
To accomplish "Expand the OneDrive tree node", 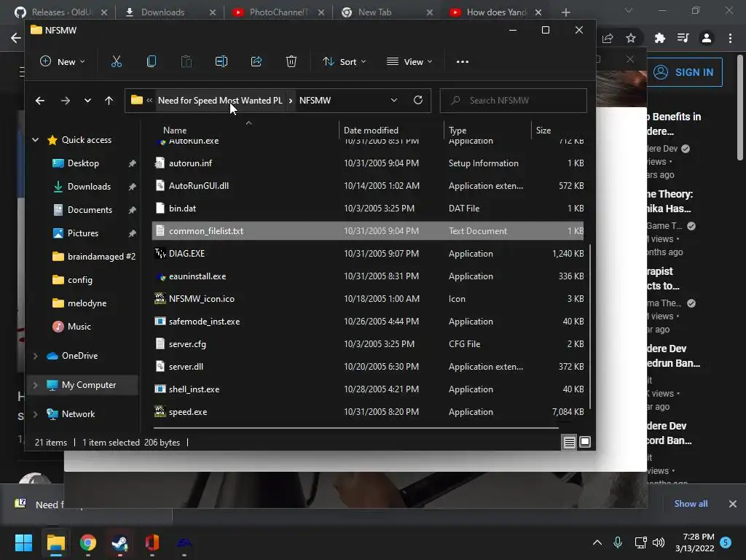I will 35,356.
